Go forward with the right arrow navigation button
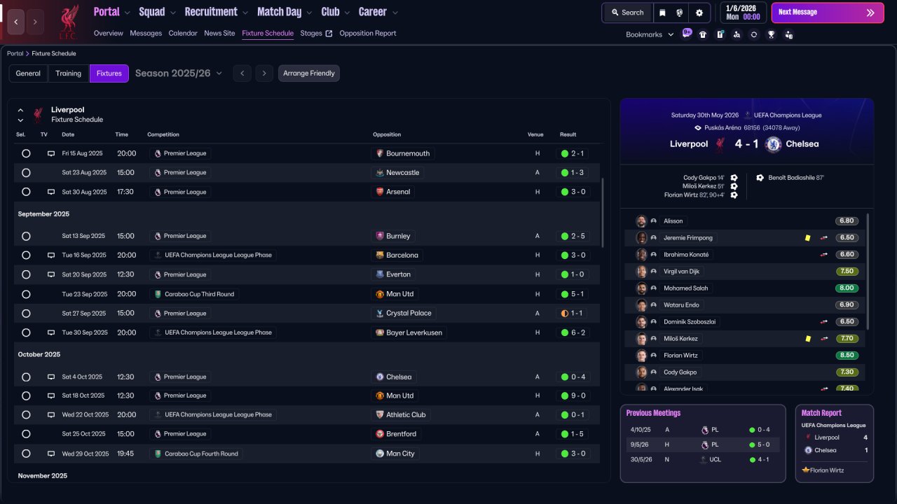 [x=35, y=22]
